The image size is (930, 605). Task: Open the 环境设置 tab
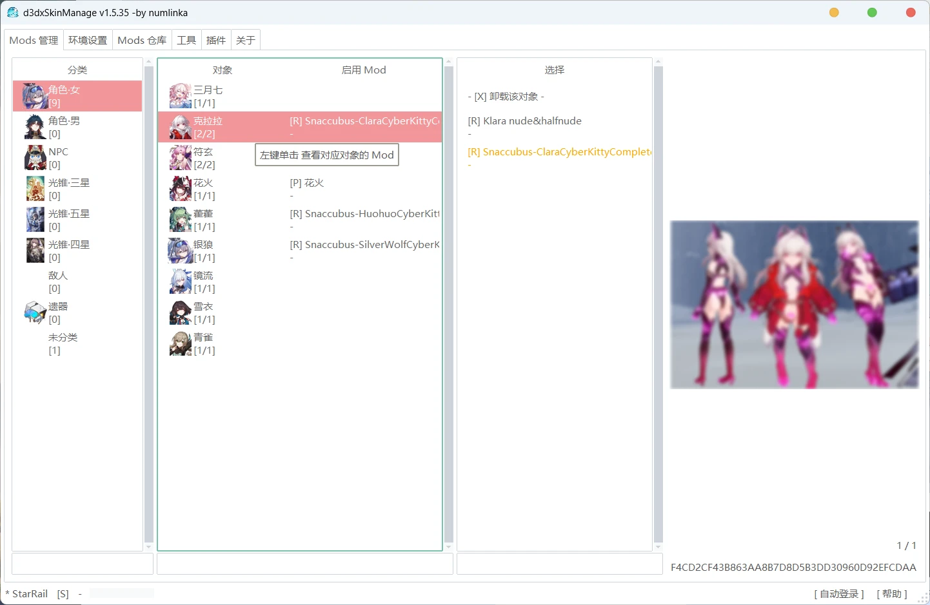88,40
